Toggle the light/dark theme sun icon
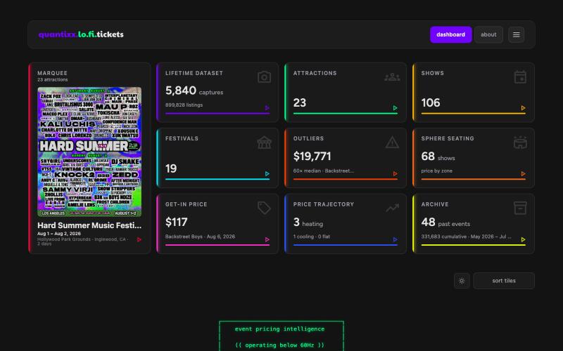The width and height of the screenshot is (563, 351). pyautogui.click(x=462, y=281)
